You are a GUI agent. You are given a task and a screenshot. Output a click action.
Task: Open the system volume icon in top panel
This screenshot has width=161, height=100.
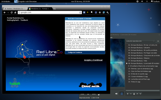pyautogui.click(x=142, y=1)
